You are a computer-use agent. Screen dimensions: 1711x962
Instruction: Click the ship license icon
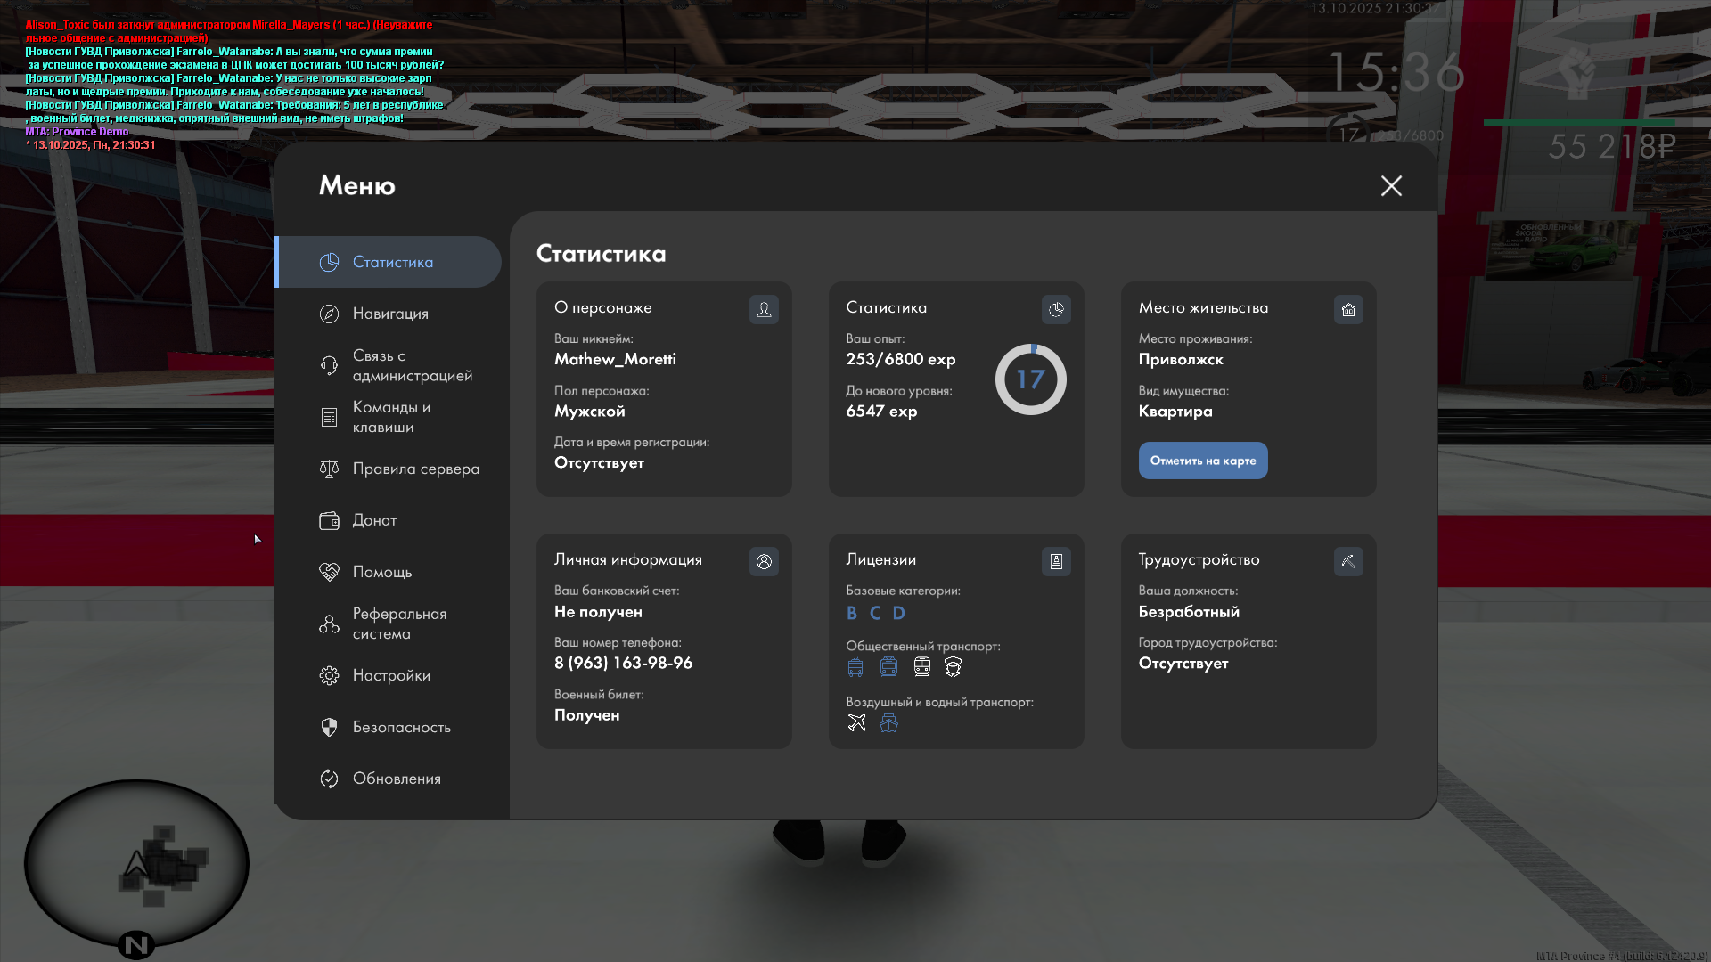(888, 722)
